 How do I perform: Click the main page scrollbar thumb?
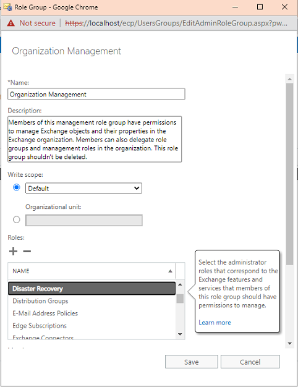pyautogui.click(x=289, y=174)
